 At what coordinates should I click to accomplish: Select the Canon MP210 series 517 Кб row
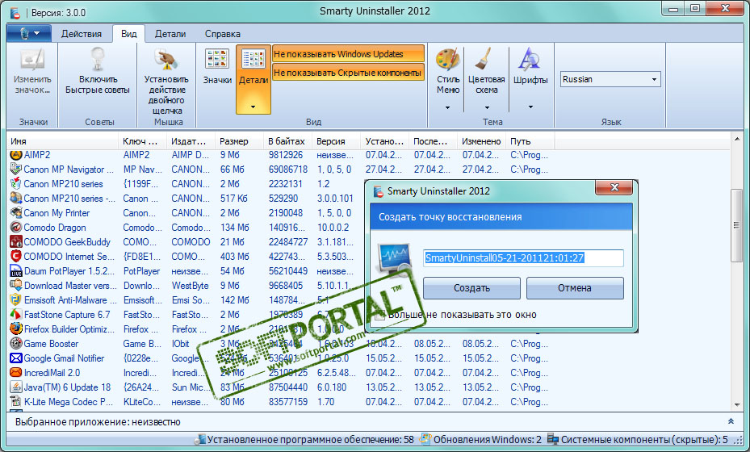280,199
